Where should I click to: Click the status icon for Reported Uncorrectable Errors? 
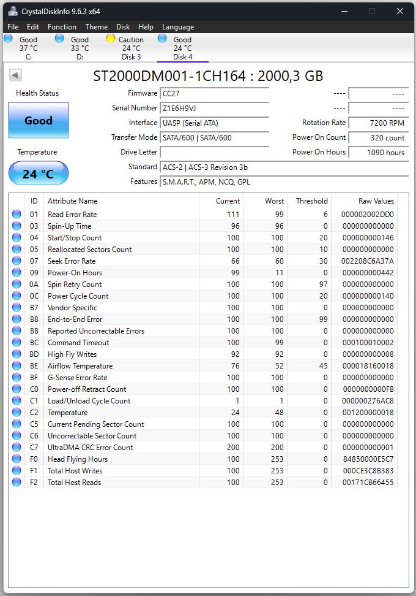[17, 330]
